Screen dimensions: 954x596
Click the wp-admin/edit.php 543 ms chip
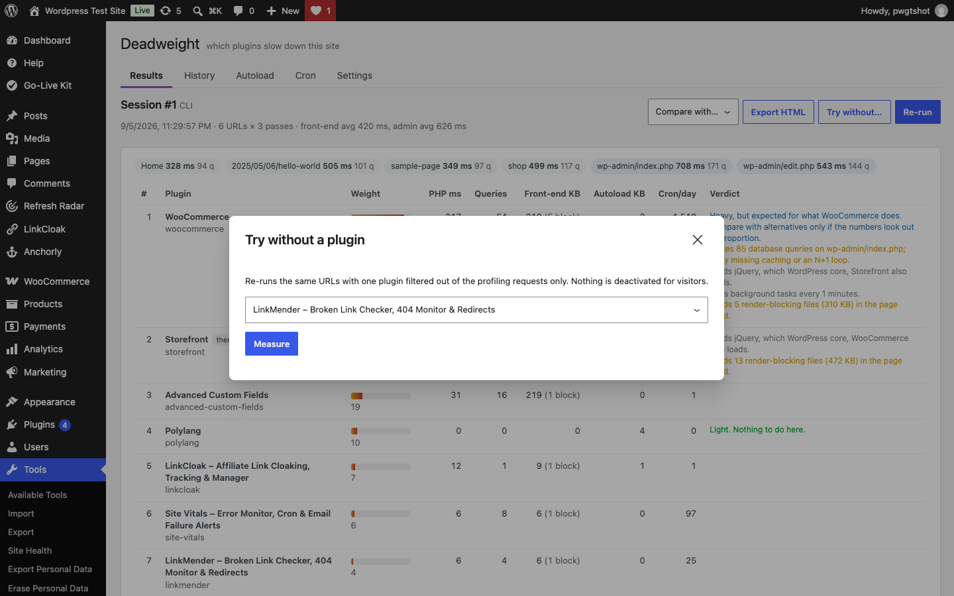[806, 166]
